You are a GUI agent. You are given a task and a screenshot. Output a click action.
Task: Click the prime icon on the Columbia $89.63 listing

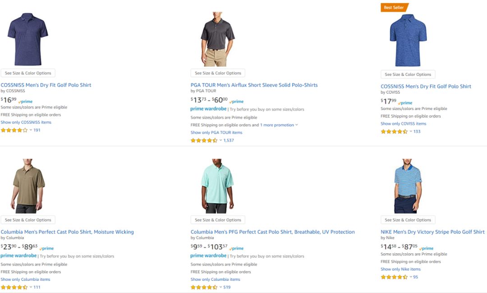pos(46,248)
